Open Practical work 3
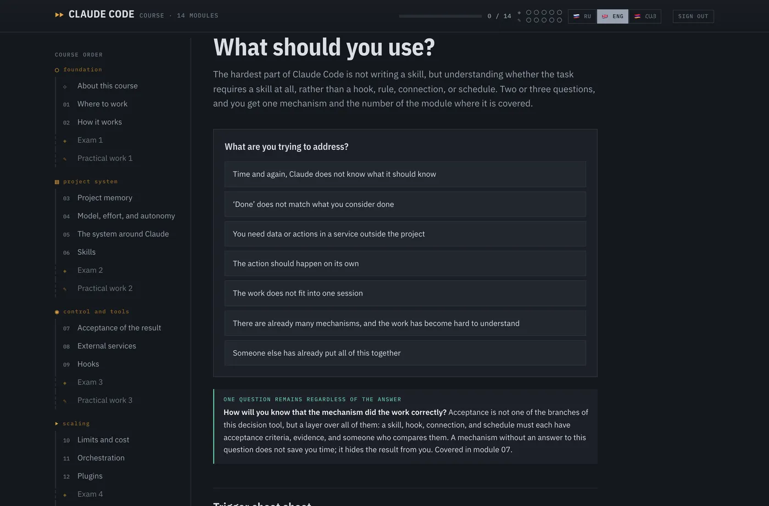Screen dimensions: 769x506 105,401
